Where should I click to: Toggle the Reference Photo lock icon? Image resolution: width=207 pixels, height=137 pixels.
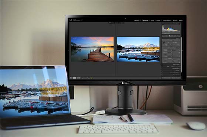coord(92,78)
